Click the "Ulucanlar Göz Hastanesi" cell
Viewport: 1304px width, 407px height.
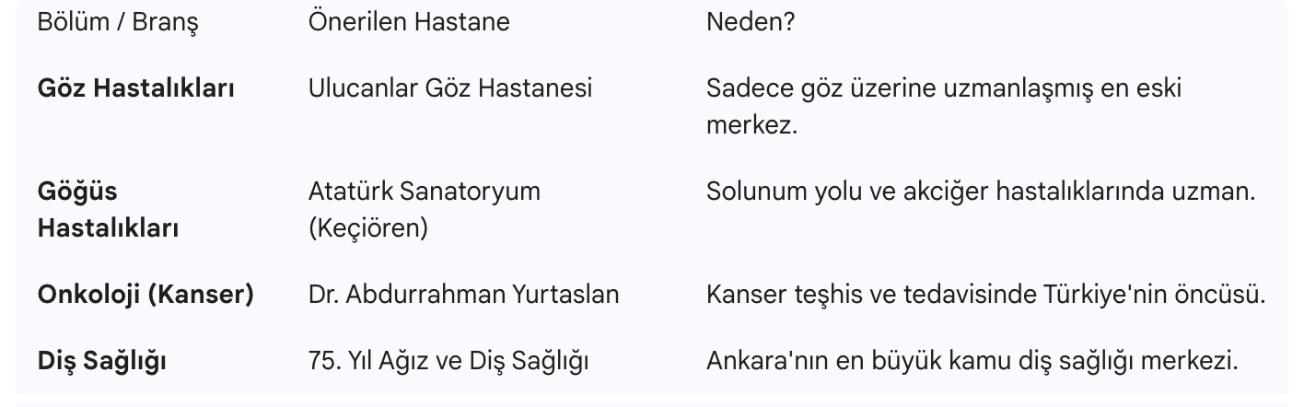[x=450, y=88]
